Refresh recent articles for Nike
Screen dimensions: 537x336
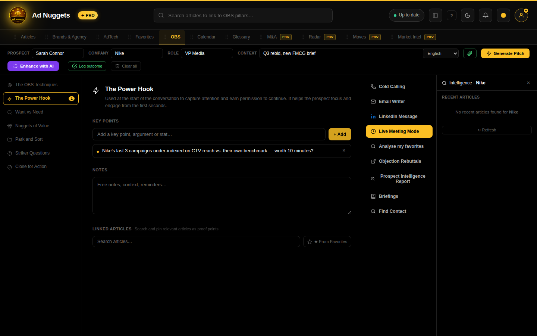pyautogui.click(x=487, y=130)
